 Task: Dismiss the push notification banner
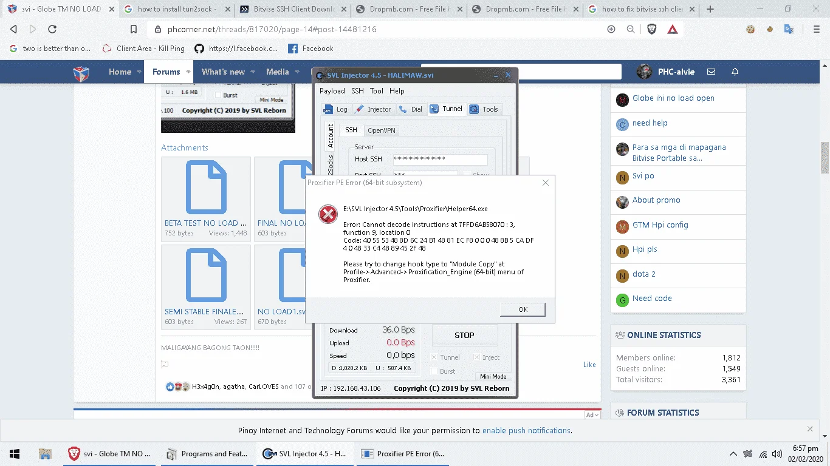(x=810, y=428)
